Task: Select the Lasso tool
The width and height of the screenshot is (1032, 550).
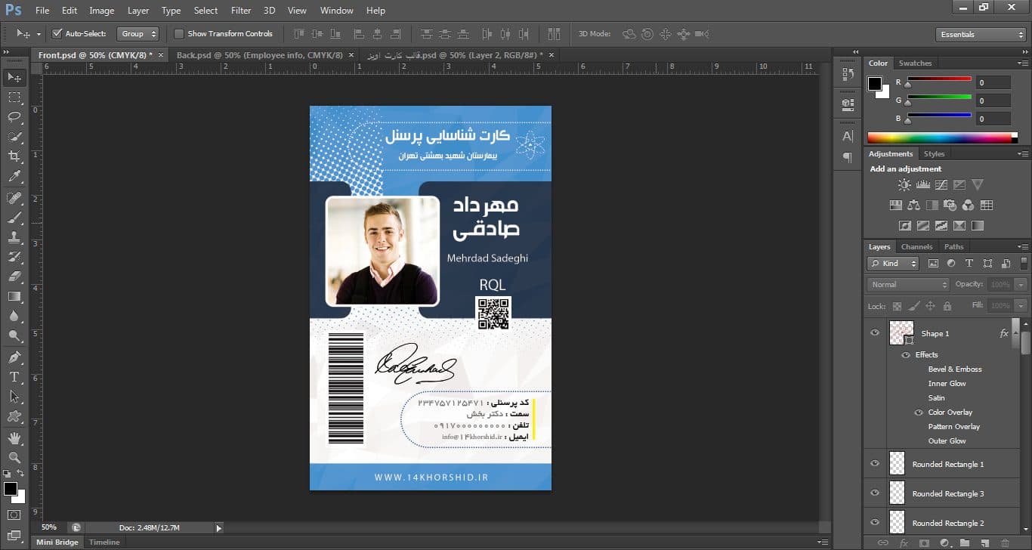Action: [14, 117]
